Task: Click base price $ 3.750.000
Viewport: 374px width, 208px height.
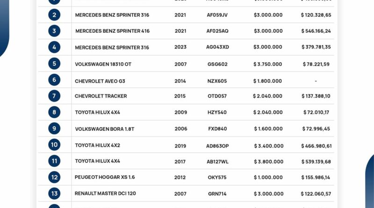Action: [268, 64]
